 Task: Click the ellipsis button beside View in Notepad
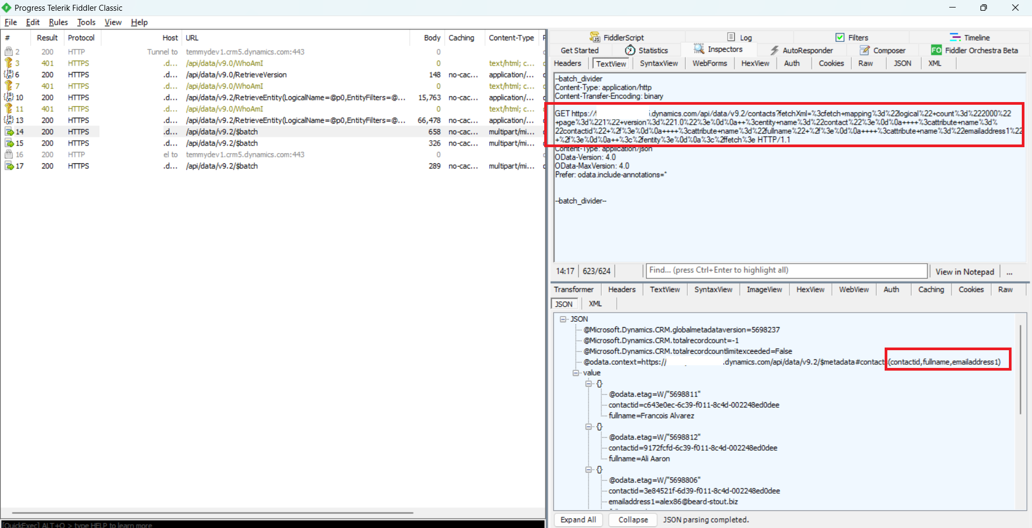[x=1009, y=272]
